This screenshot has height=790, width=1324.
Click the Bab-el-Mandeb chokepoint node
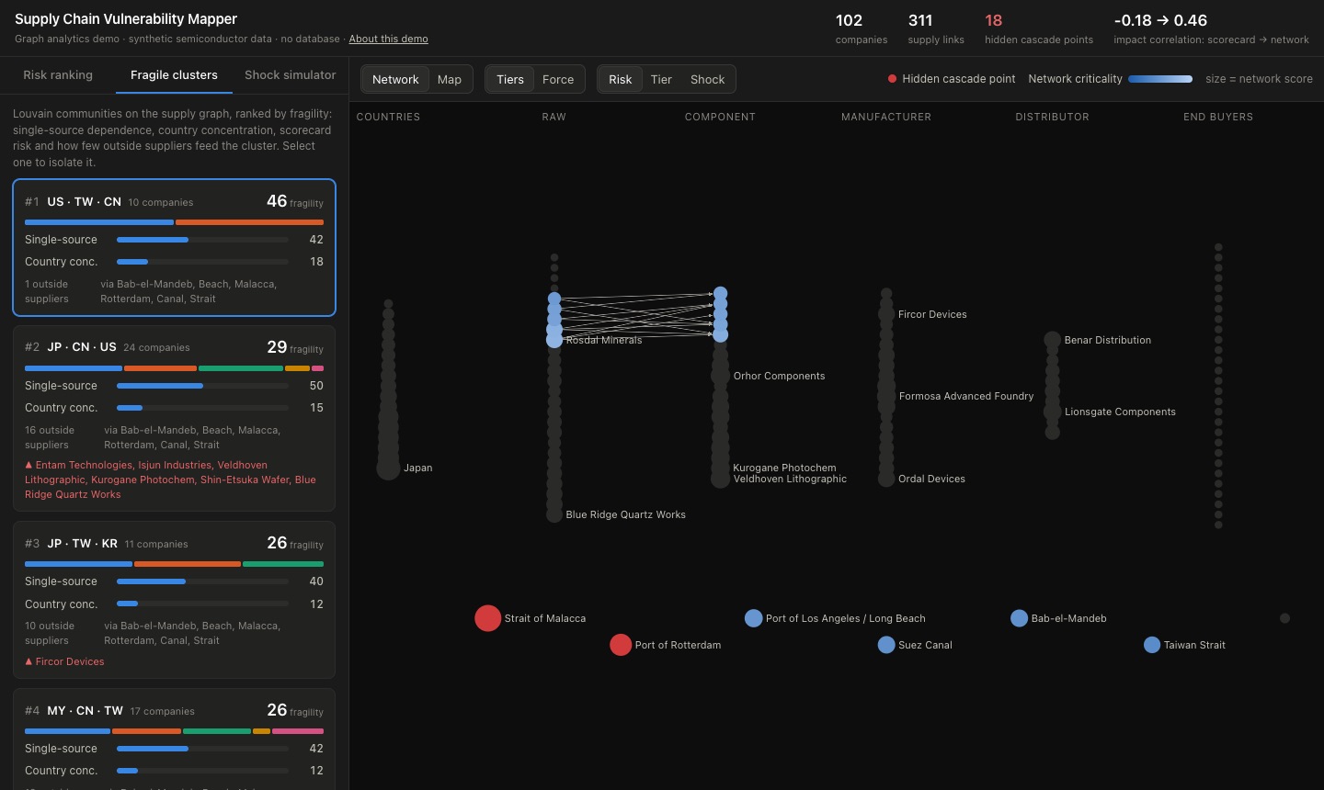pyautogui.click(x=1019, y=618)
